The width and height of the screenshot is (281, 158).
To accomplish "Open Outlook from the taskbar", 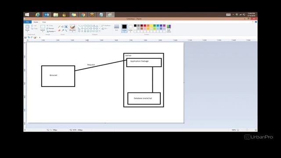I will [x=47, y=14].
